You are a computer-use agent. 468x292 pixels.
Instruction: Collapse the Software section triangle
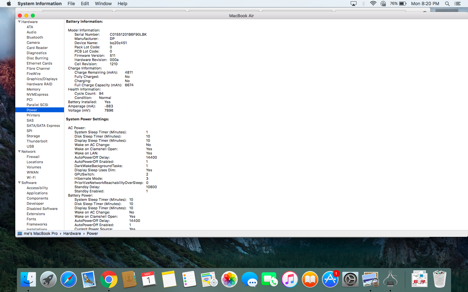pos(19,183)
